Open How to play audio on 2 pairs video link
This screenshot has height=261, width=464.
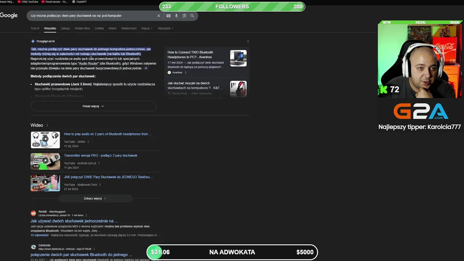108,134
